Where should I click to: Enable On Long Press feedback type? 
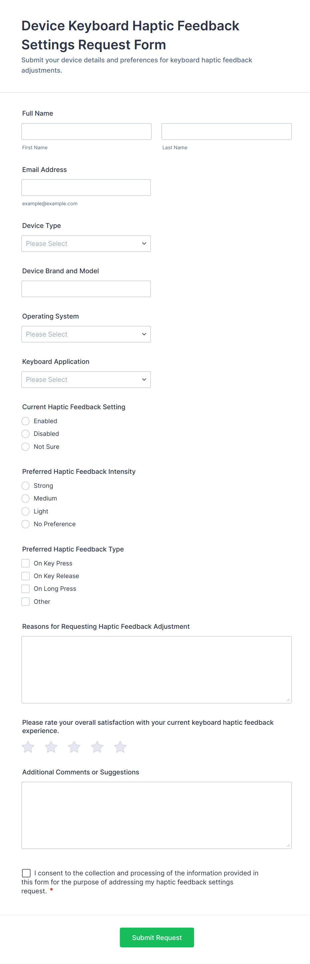click(x=25, y=589)
